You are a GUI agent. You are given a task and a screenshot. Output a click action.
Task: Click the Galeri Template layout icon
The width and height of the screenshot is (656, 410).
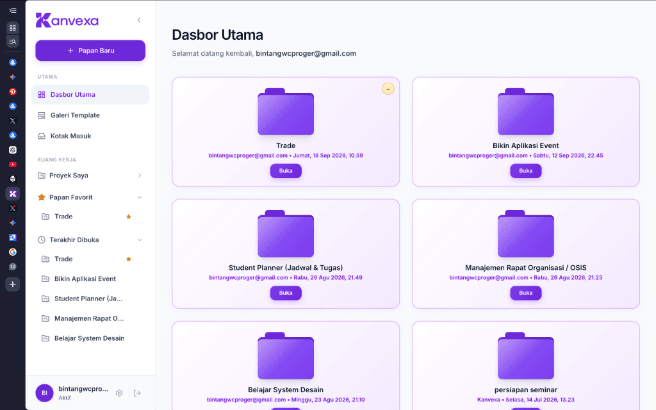42,115
